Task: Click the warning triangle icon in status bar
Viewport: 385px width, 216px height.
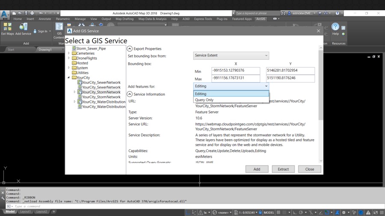Action: tap(368, 213)
